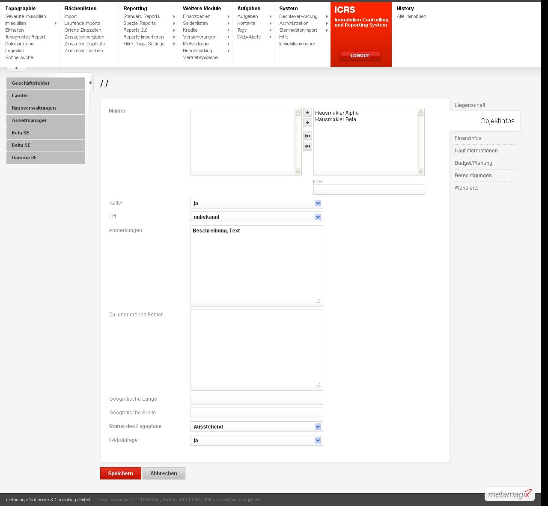Open the Geschäftsfelder sidebar section
Image resolution: width=548 pixels, height=506 pixels.
46,83
